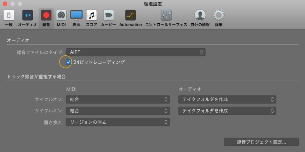The image size is (305, 152).
Task: Click the 録音ファイルのタイプ: label
Action: coord(40,52)
